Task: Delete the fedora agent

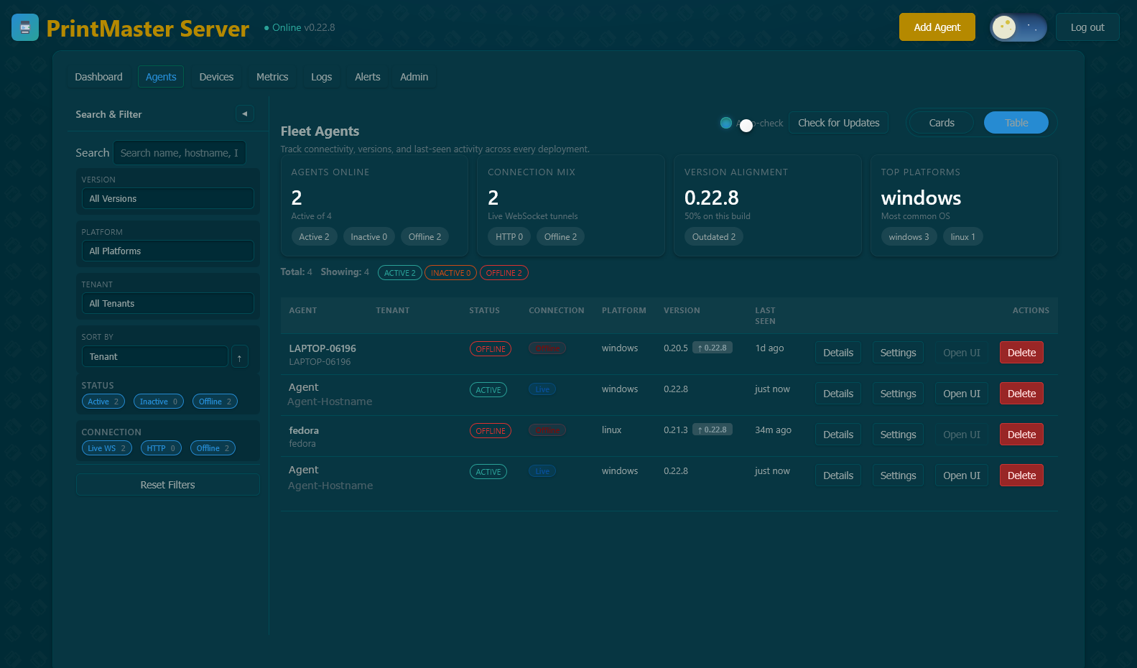Action: (x=1021, y=435)
